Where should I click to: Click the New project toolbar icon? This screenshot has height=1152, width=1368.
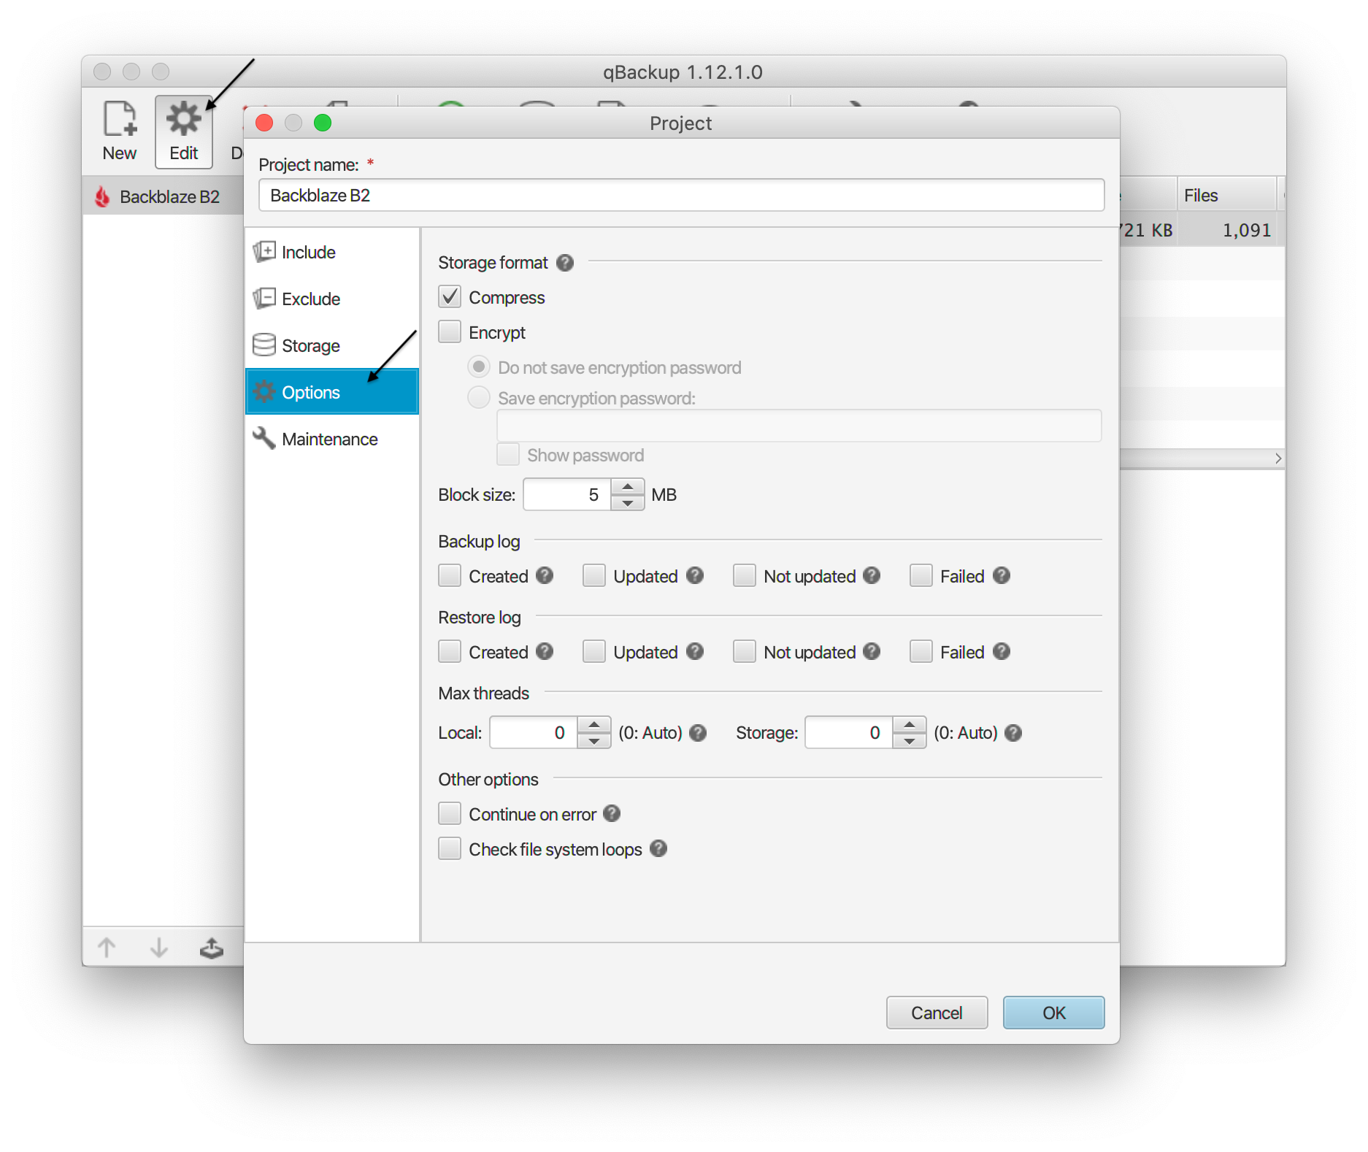[120, 131]
